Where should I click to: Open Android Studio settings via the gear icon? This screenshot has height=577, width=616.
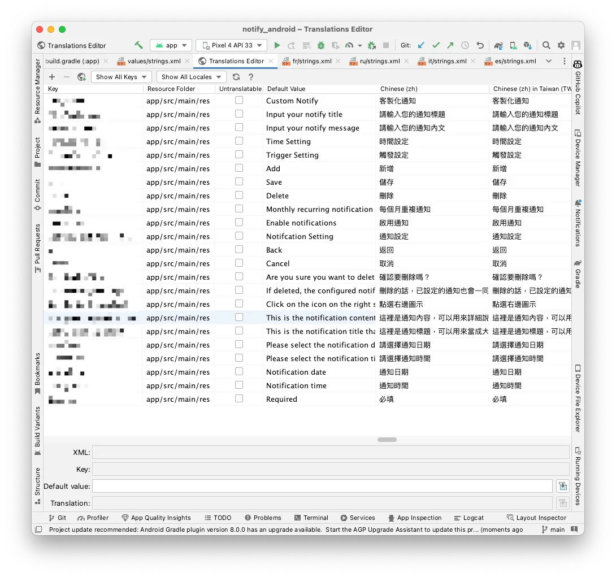click(561, 45)
